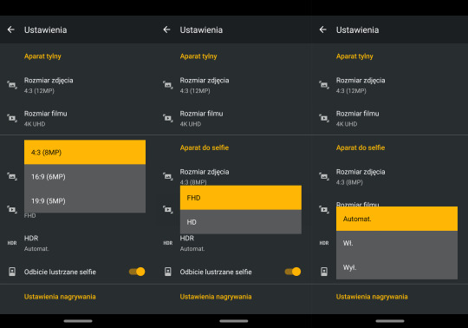Viewport: 468px width, 328px height.
Task: Open Rozmiar zdjęcia 4:3 (12MP), left screenshot
Action: coord(78,85)
